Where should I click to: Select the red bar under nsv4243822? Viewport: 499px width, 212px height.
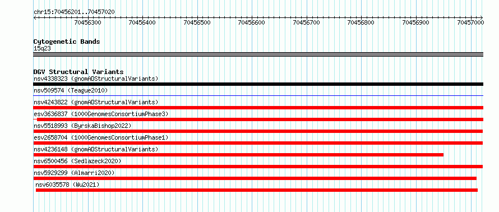258,108
